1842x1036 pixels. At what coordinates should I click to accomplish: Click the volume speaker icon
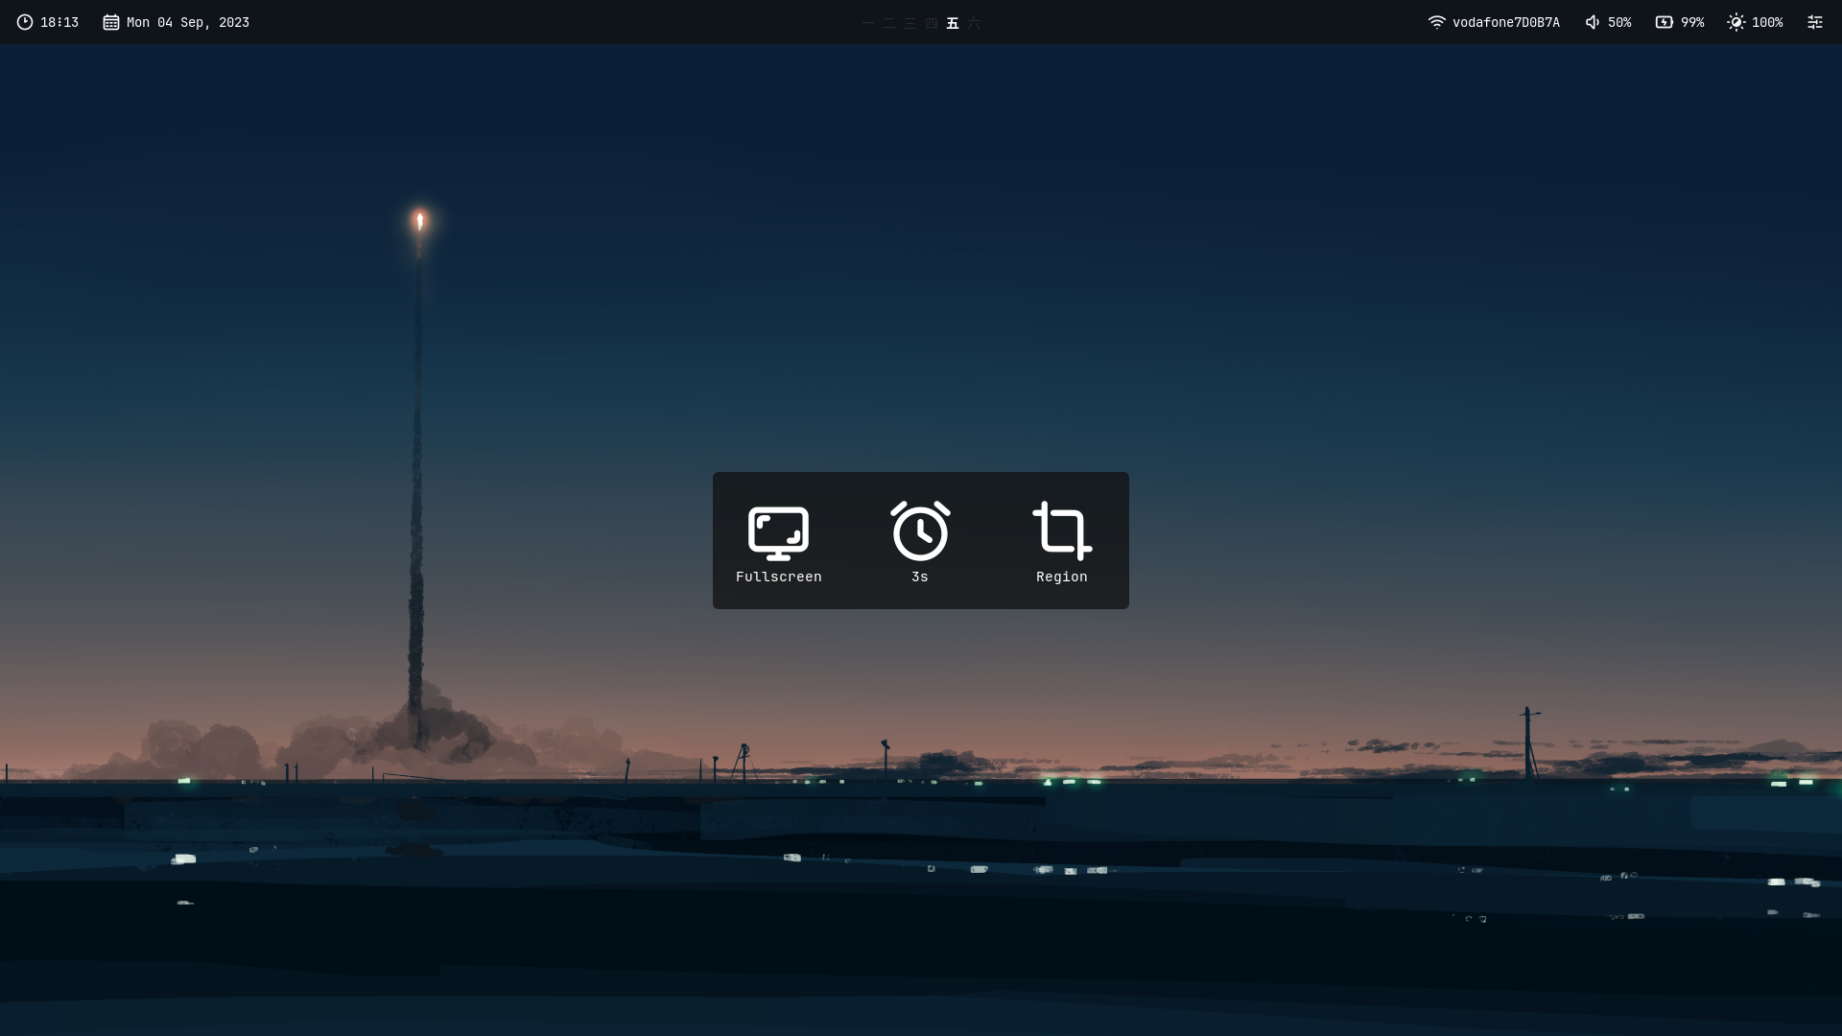click(1593, 22)
